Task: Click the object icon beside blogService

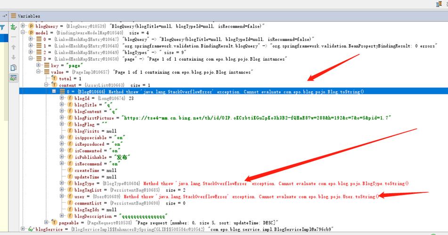Action: click(31, 229)
